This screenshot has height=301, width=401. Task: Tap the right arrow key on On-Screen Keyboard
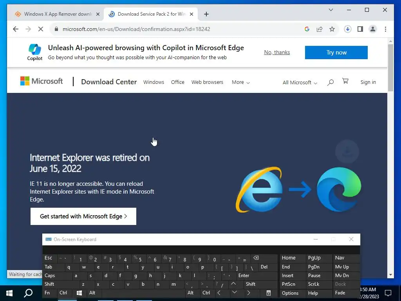pos(248,293)
